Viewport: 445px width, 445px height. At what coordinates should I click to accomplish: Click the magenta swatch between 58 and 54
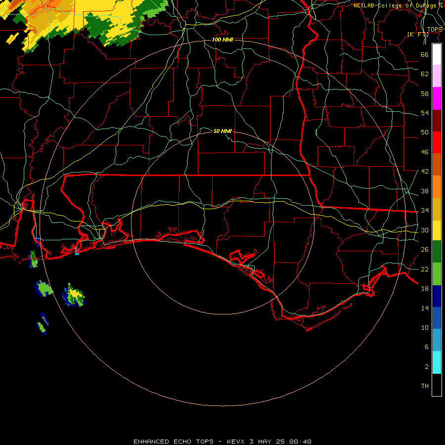[437, 98]
